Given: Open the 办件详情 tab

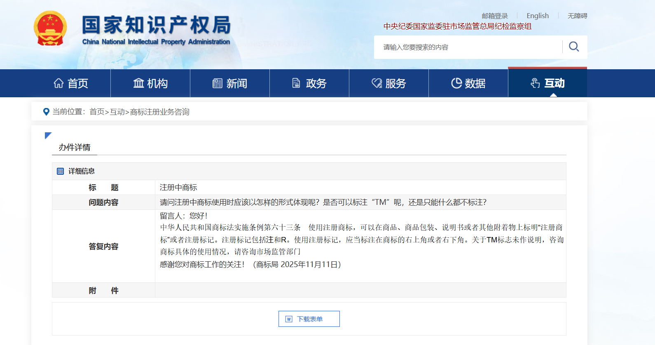Looking at the screenshot, I should (x=75, y=148).
